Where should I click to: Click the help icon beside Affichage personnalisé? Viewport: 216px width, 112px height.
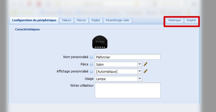(x=91, y=71)
